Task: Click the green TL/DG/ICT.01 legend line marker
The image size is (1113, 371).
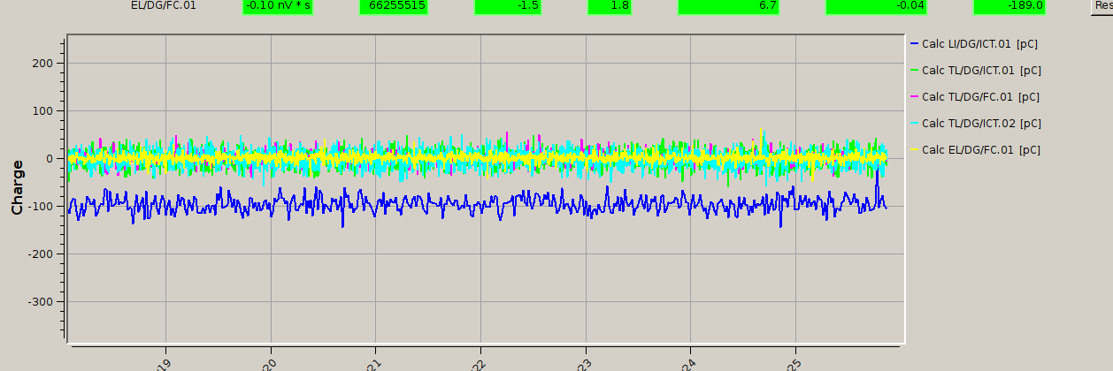Action: point(914,70)
